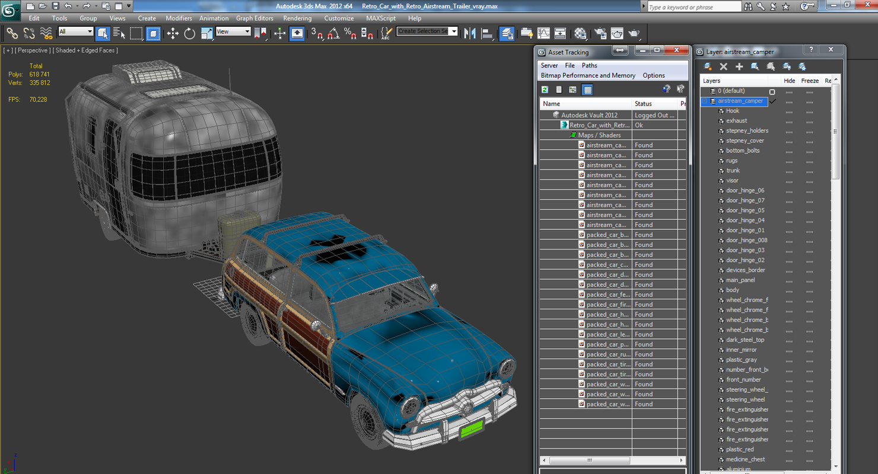The image size is (878, 474).
Task: Toggle Freeze for airstream_camper layer
Action: [x=809, y=101]
